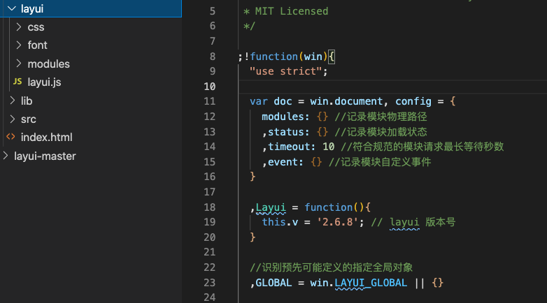Viewport: 547px width, 303px height.
Task: Click line number 8 in gutter
Action: pyautogui.click(x=213, y=57)
